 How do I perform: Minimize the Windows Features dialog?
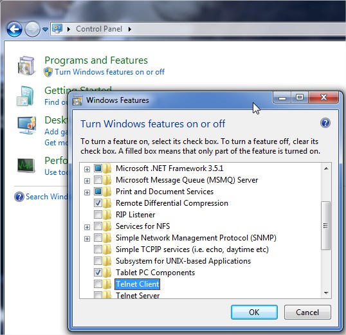(x=282, y=97)
